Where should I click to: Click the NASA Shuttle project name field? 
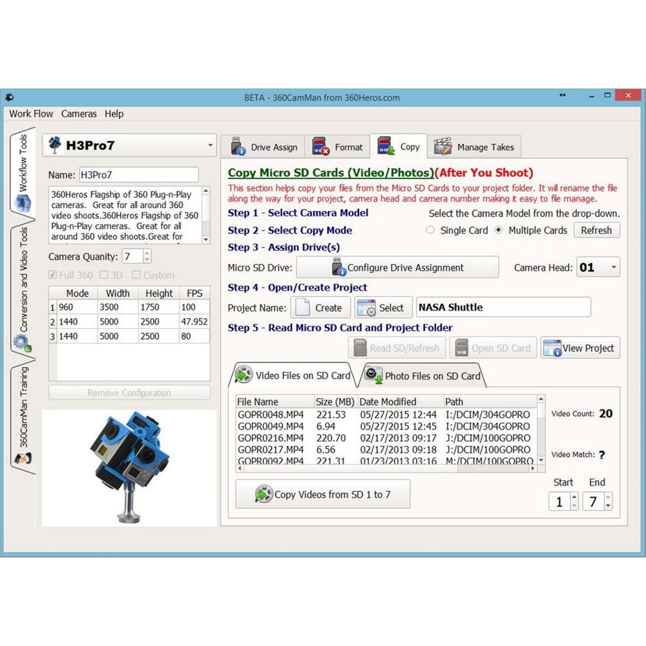pos(504,307)
